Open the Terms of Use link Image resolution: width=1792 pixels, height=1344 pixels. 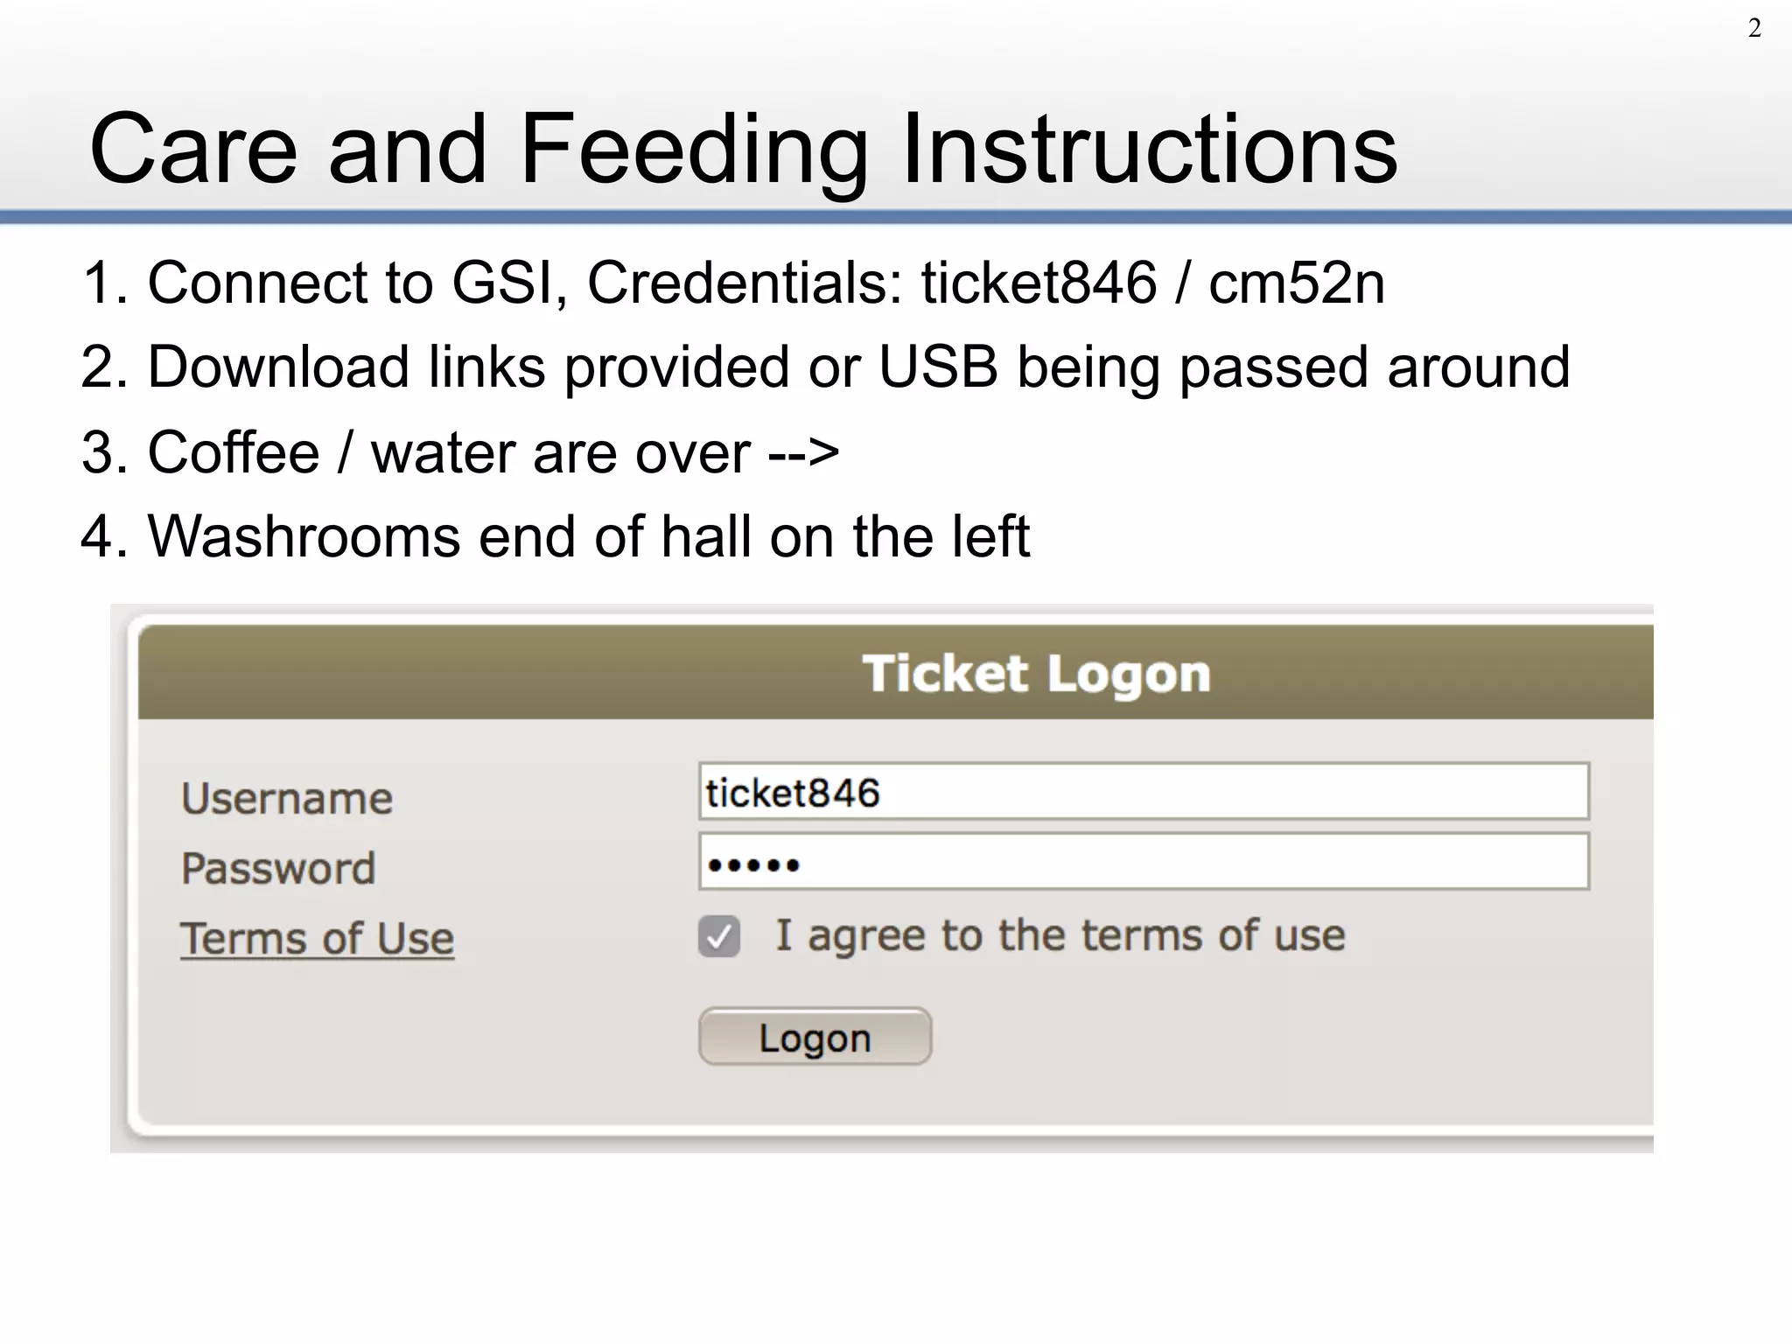point(317,939)
